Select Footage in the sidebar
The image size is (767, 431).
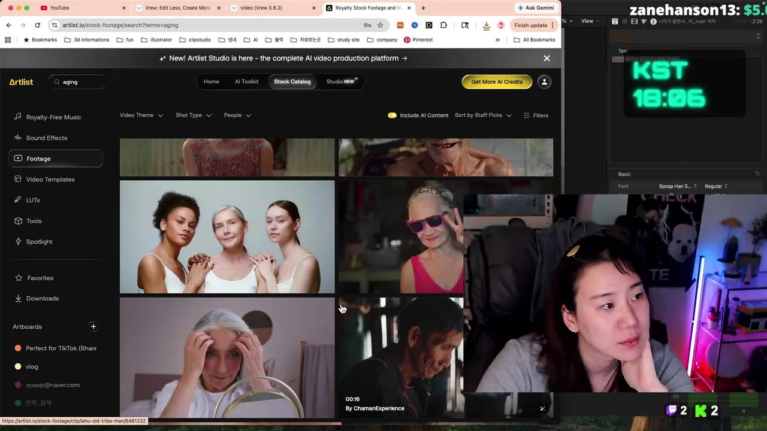pos(55,159)
